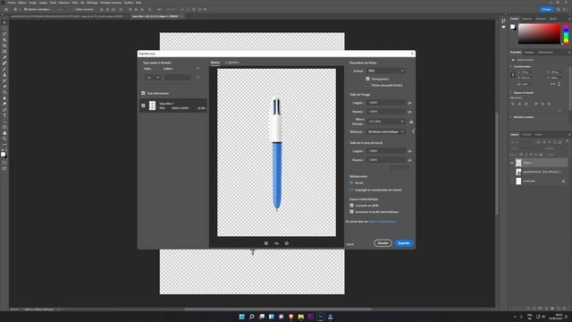
Task: Open Windows taskbar search
Action: [x=252, y=317]
